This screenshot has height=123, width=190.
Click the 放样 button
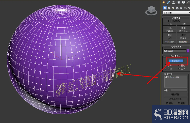169,38
